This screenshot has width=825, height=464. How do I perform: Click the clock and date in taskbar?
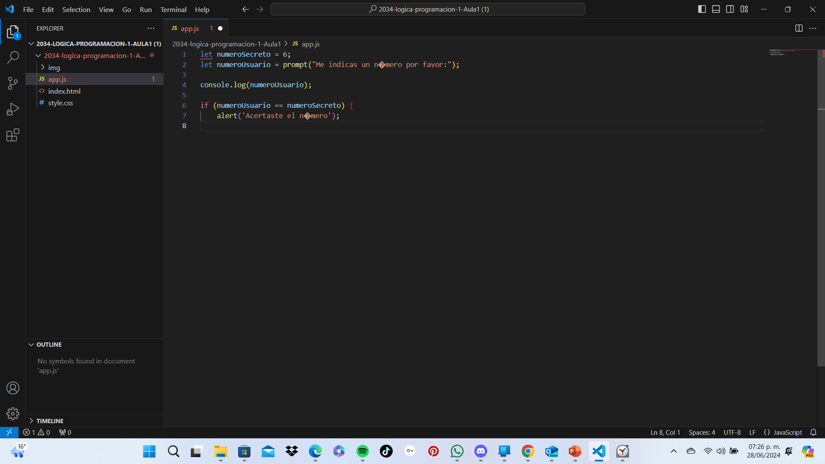point(764,451)
